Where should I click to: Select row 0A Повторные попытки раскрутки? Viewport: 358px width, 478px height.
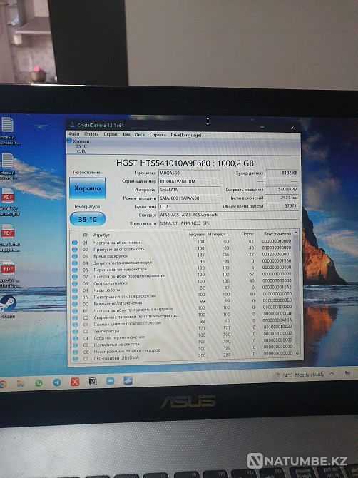coord(182,296)
